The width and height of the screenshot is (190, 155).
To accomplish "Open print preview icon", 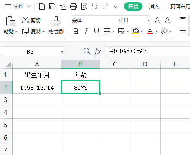I will click(x=84, y=6).
